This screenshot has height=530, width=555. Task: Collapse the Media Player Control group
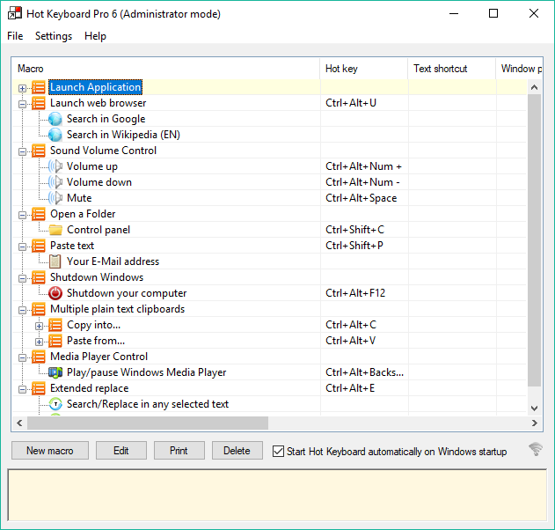click(22, 357)
